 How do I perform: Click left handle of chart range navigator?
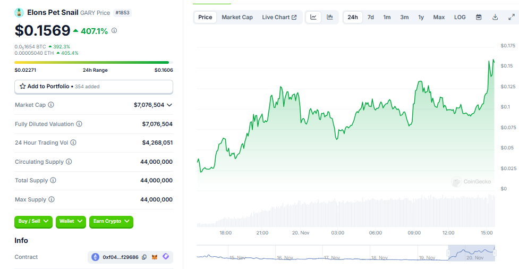[448, 253]
